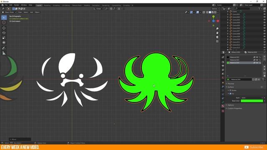The width and height of the screenshot is (267, 150).
Task: Select the Measure ruler tool
Action: pyautogui.click(x=4, y=53)
